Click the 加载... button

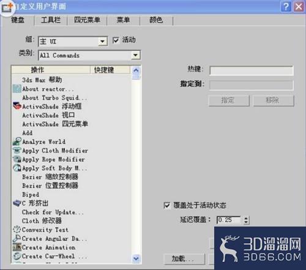(184, 259)
